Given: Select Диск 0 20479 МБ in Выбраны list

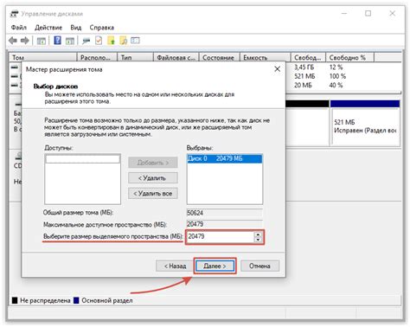Looking at the screenshot, I should pyautogui.click(x=225, y=158).
